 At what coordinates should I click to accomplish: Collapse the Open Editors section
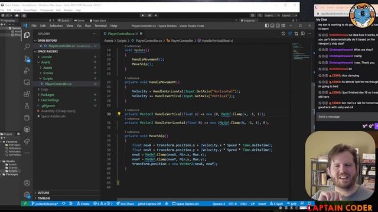click(67, 41)
